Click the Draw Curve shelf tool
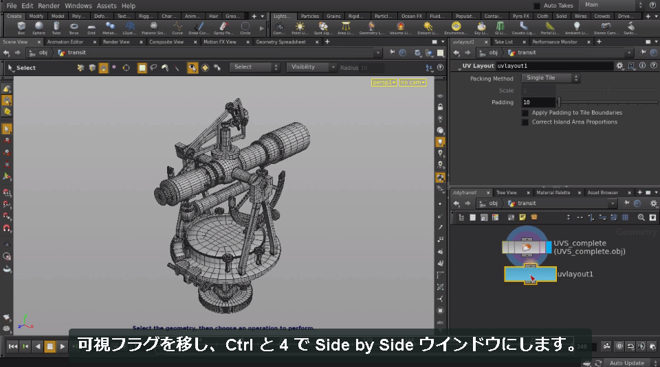Screen dimensions: 660x367 (x=199, y=28)
